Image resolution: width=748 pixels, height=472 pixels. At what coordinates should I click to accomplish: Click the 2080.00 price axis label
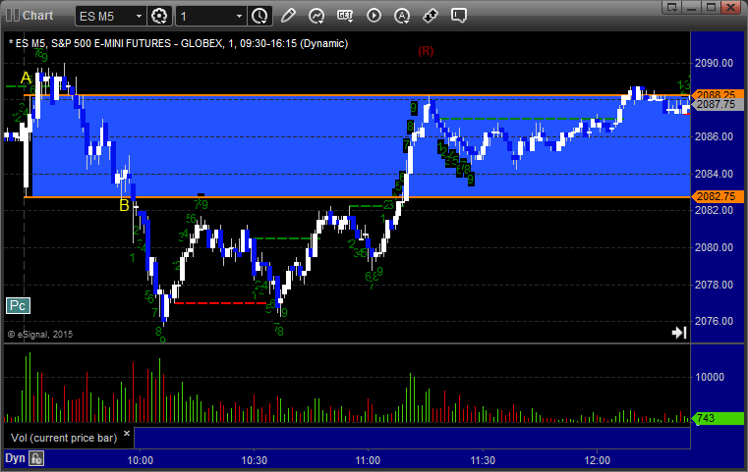point(715,247)
